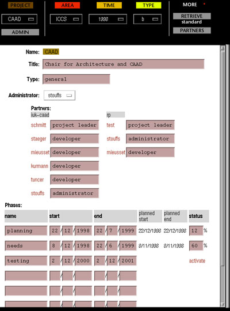The height and width of the screenshot is (311, 230).
Task: Edit the needs end month field 6
Action: point(112,246)
